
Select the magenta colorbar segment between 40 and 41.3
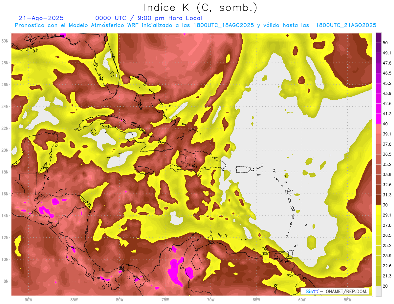pos(379,119)
